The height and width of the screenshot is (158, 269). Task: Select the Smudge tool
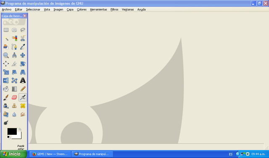[23, 114]
